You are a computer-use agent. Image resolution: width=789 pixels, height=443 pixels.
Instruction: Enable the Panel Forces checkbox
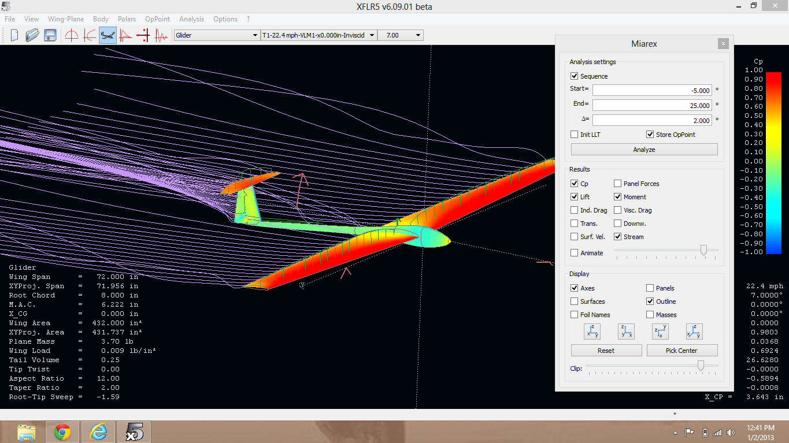[617, 183]
